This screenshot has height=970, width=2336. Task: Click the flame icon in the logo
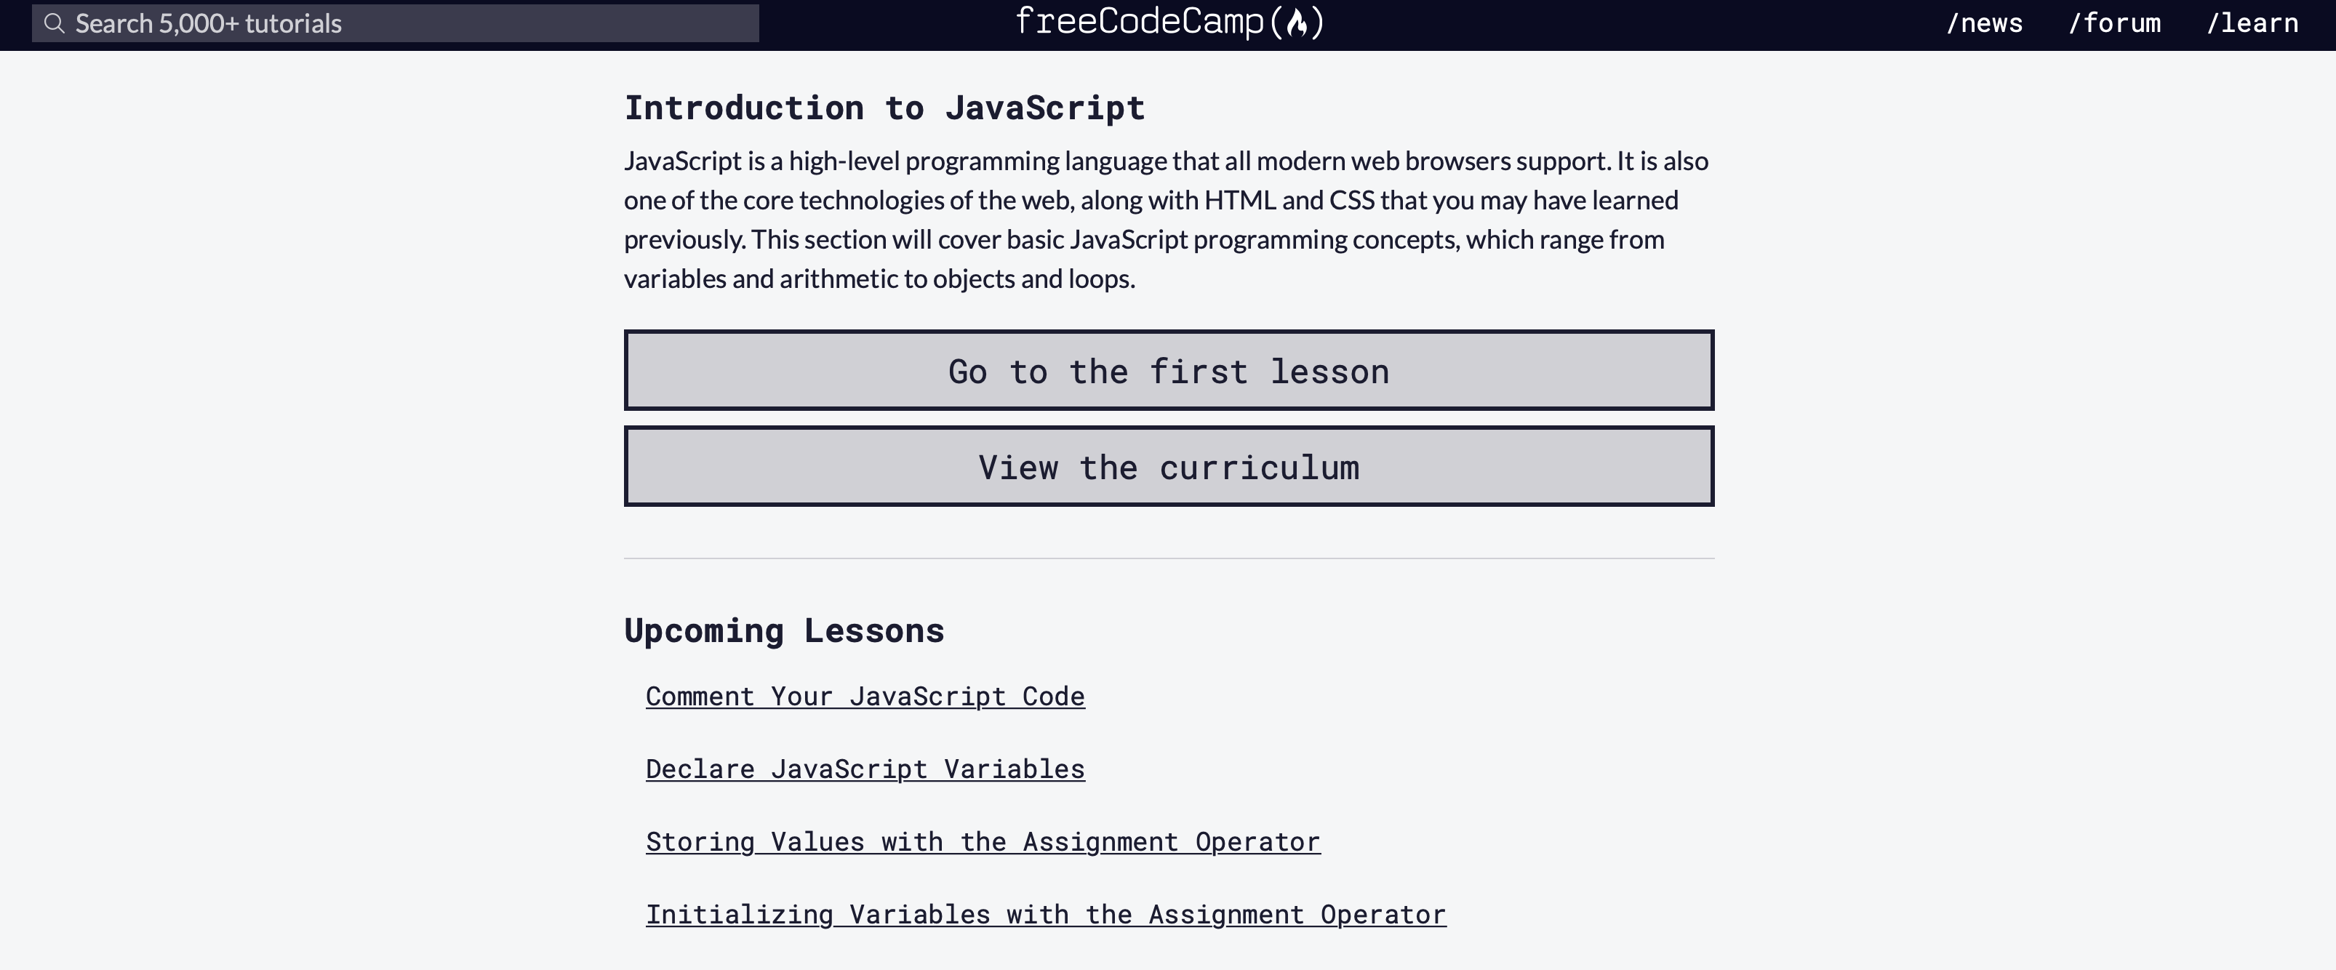click(1297, 23)
